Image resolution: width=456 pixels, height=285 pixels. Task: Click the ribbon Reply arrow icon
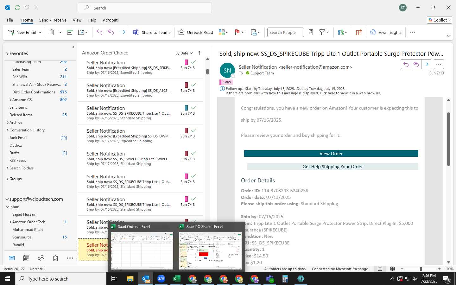99,32
